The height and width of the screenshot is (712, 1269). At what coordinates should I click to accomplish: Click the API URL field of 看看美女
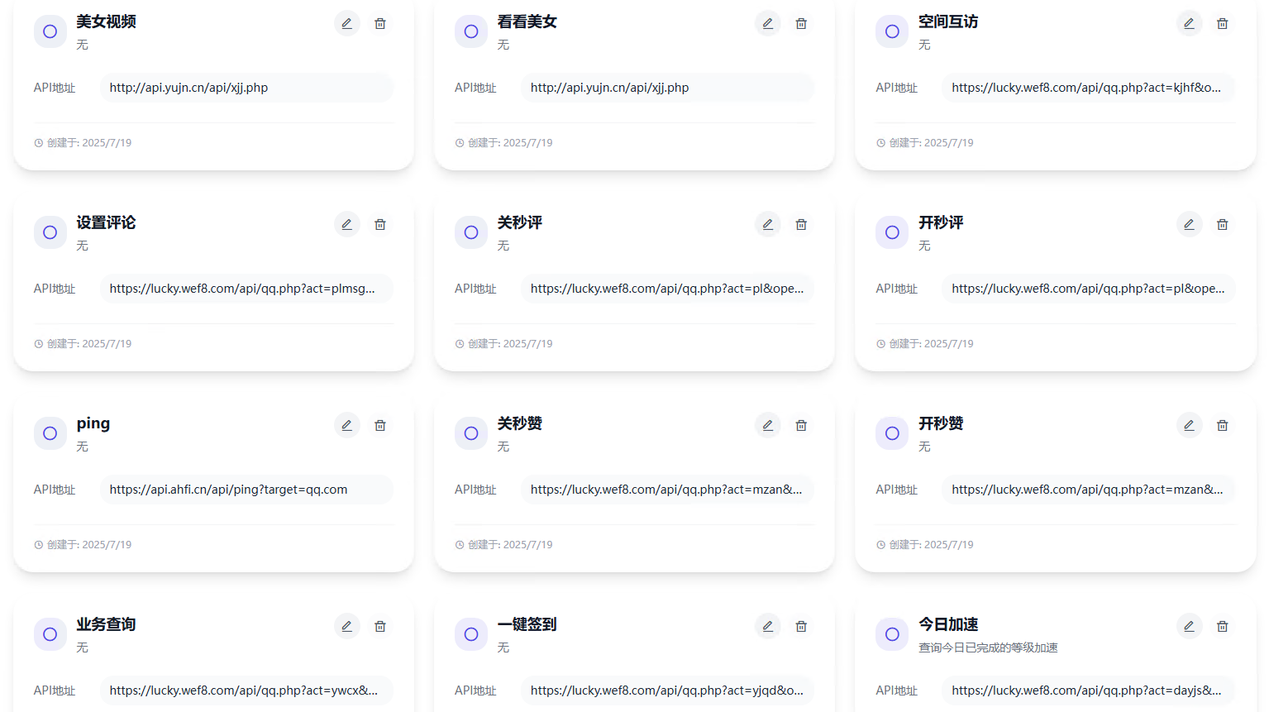click(666, 88)
